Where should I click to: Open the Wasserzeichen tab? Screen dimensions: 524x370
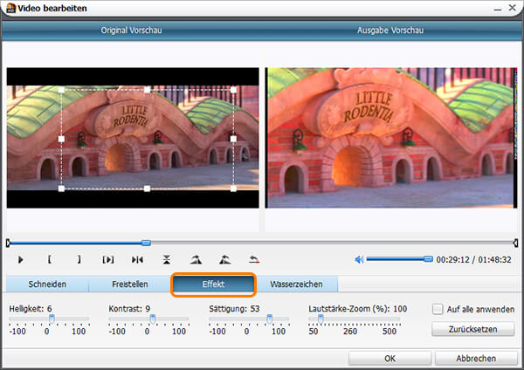click(x=296, y=284)
